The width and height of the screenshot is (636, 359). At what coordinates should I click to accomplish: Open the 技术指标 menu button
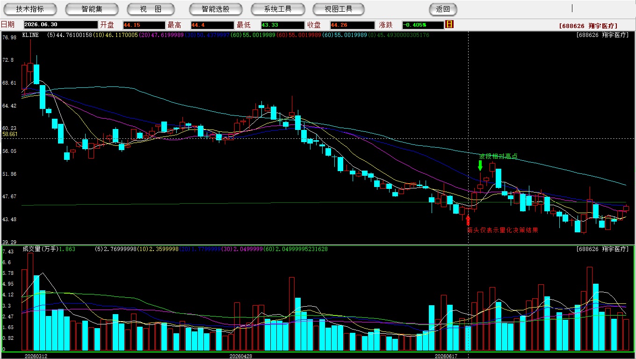tap(30, 9)
